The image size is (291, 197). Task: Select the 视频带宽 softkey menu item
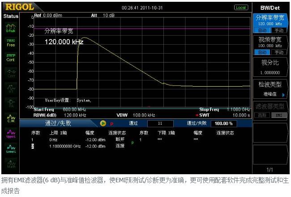pos(270,41)
